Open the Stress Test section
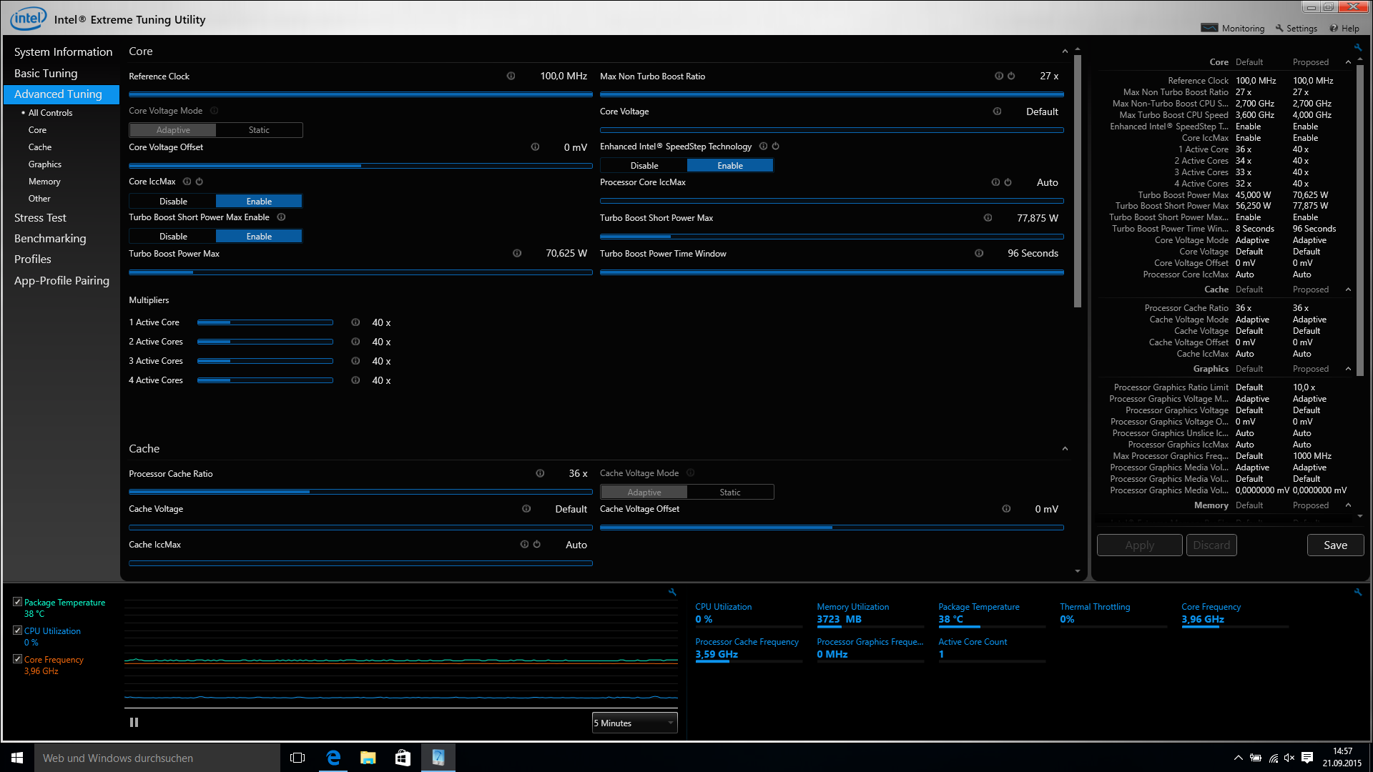 tap(40, 217)
